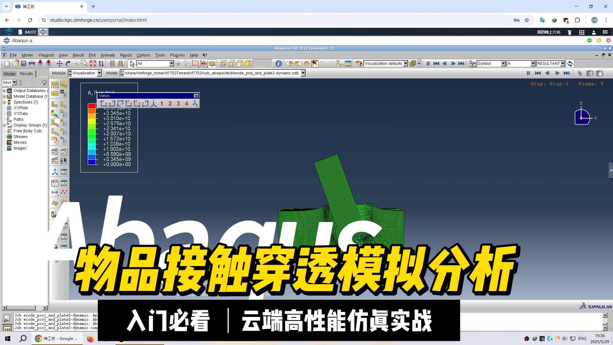This screenshot has width=613, height=345.
Task: Open the Color Code dialog palette icon
Action: tap(359, 64)
